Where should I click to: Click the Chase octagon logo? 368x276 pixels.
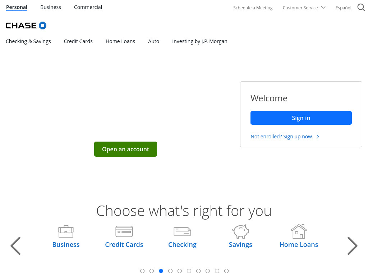[42, 26]
